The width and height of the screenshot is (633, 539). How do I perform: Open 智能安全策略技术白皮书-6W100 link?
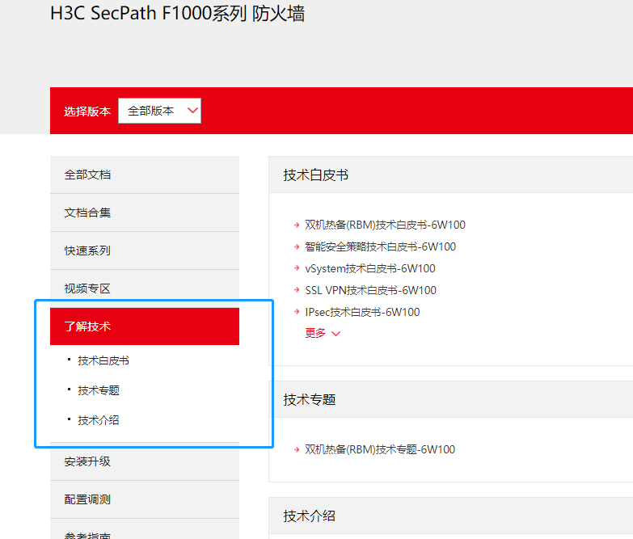[380, 246]
